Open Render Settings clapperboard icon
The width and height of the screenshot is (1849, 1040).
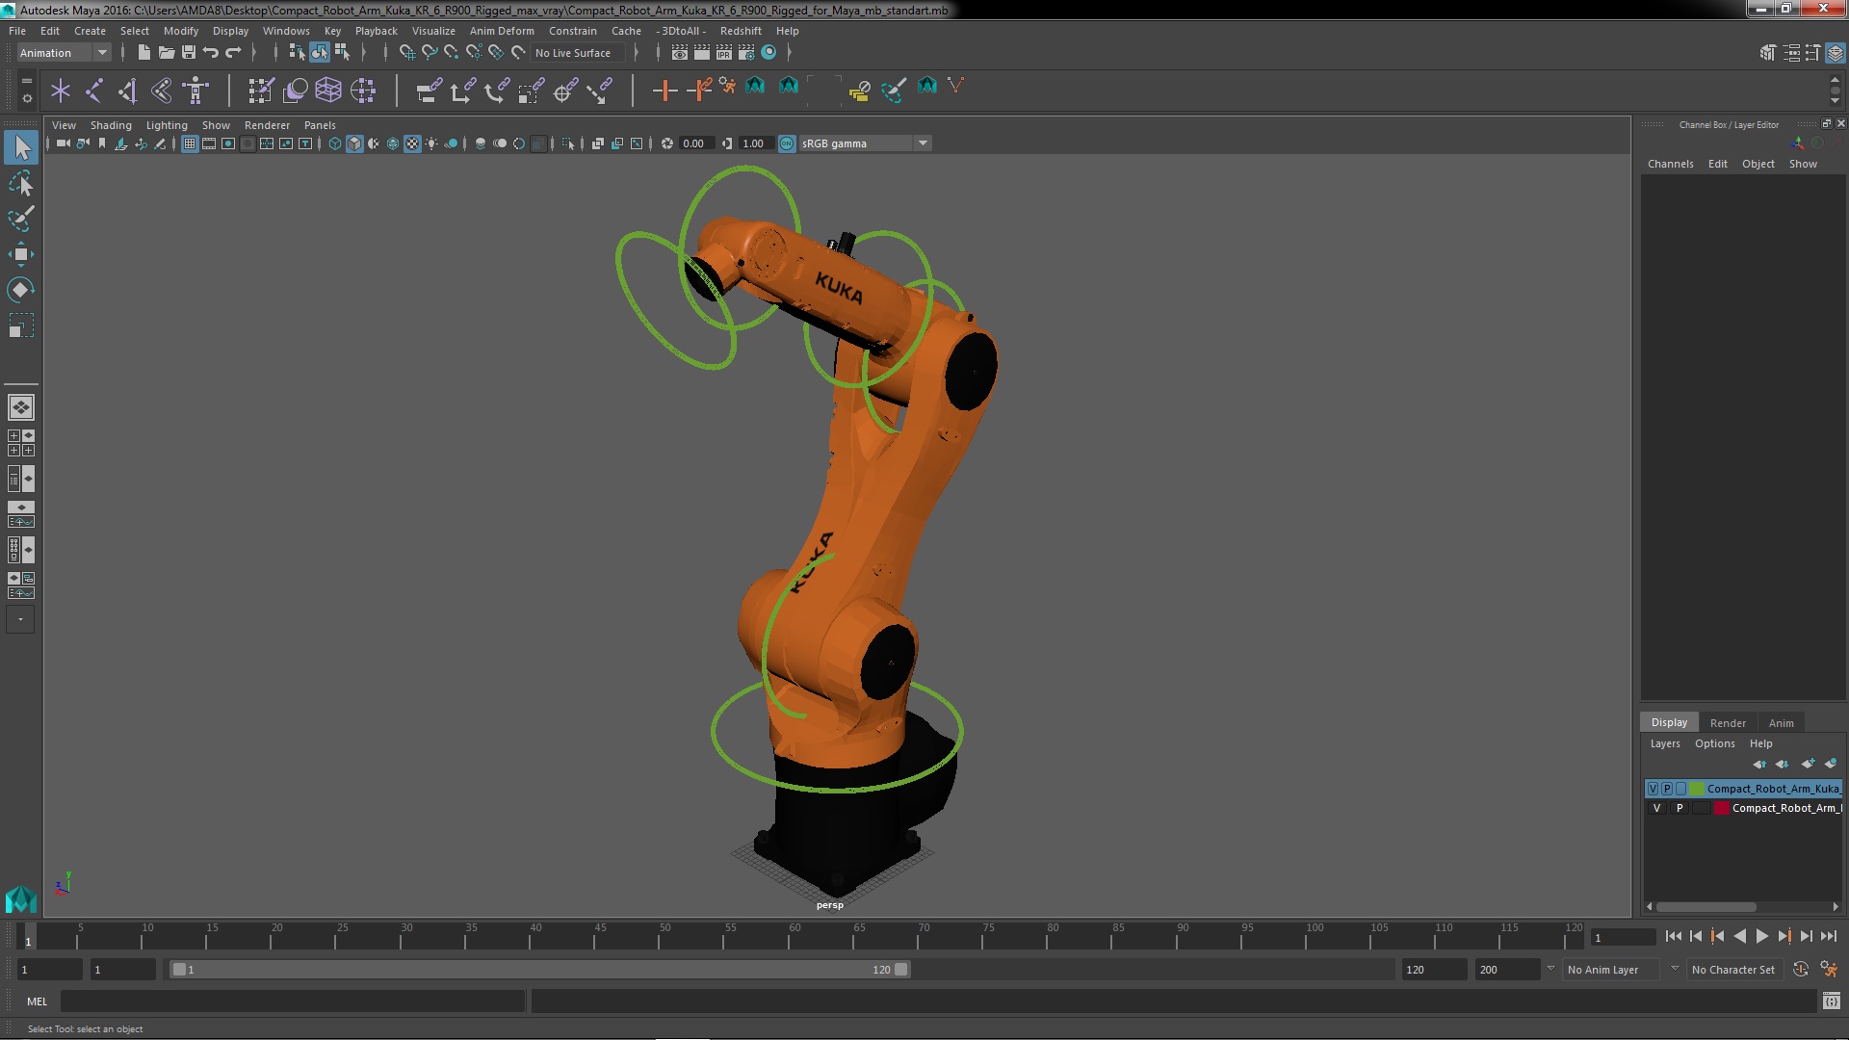[x=746, y=53]
